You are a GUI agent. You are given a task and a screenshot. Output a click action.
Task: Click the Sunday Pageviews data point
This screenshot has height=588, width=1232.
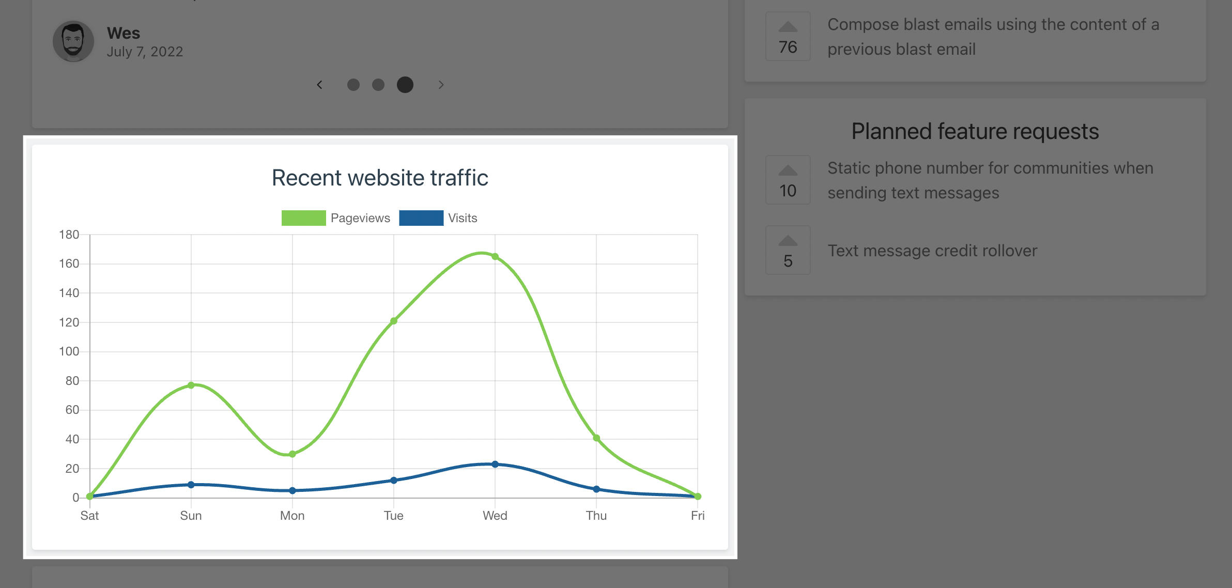191,385
